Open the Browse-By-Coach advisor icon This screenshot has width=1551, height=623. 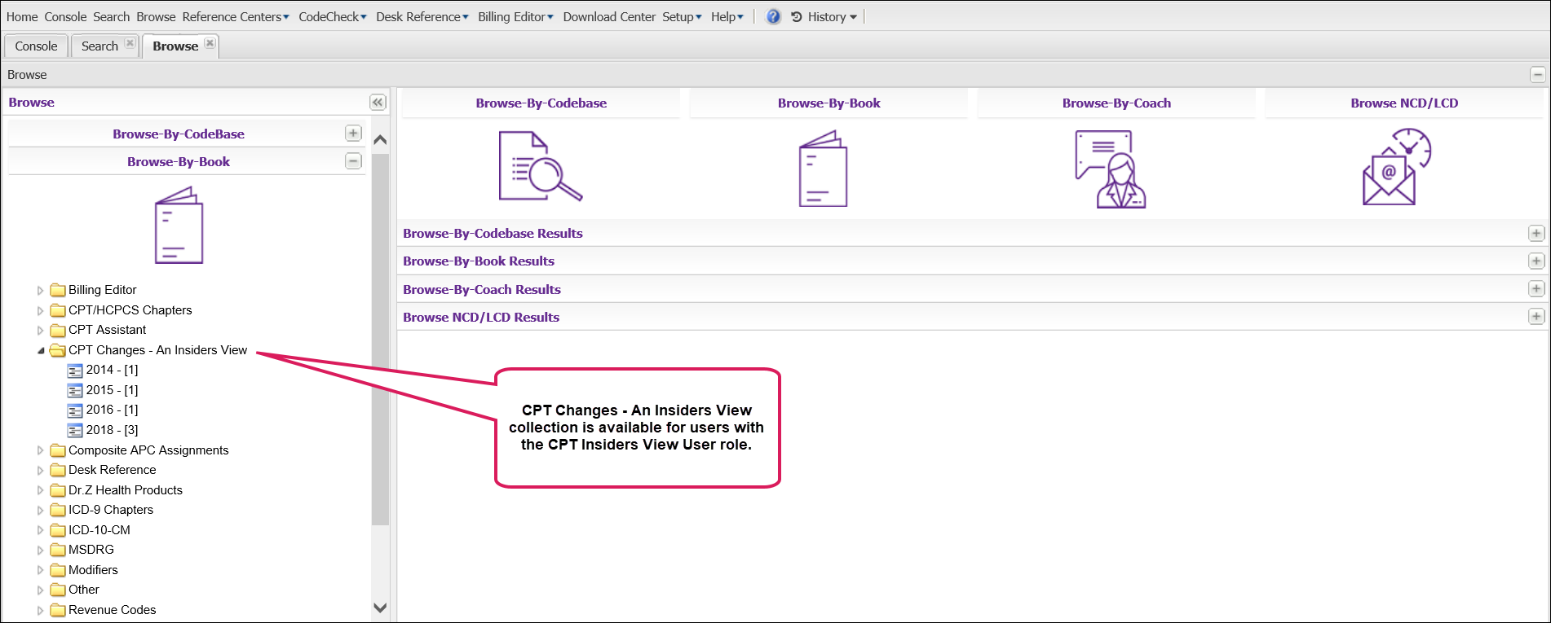tap(1110, 169)
